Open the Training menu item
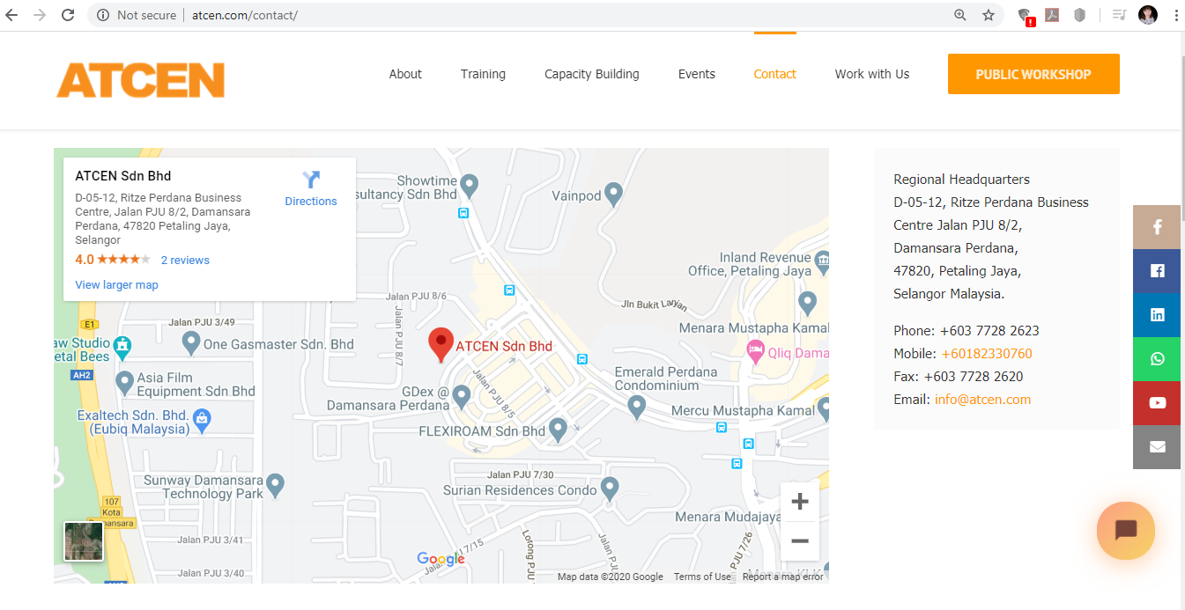Viewport: 1185px width, 610px height. coord(483,74)
